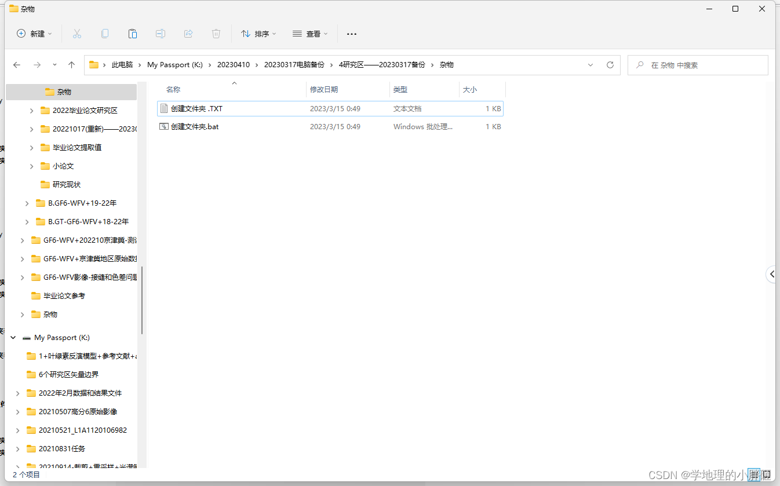Expand the 毕业论文提取值 tree node
The image size is (780, 486).
[32, 147]
